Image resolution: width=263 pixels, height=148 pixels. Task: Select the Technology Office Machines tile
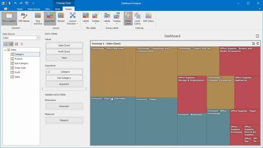pos(113,72)
